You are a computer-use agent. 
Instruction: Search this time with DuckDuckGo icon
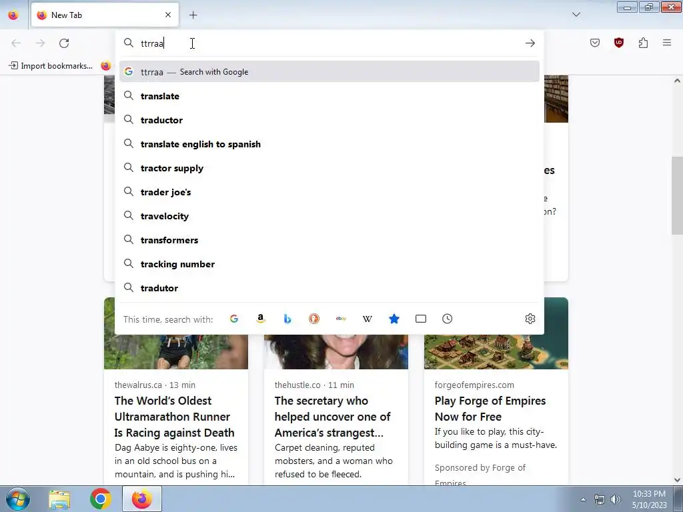point(314,319)
